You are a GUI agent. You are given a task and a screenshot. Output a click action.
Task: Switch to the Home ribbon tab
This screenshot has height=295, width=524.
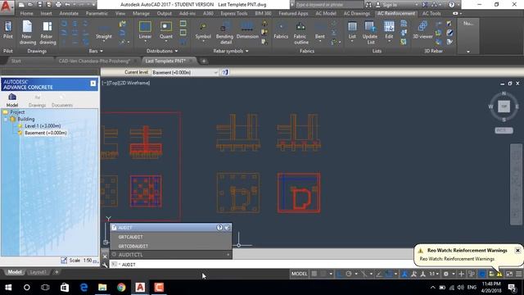(x=26, y=13)
